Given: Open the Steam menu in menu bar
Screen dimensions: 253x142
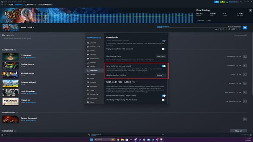Looking at the screenshot, I should pyautogui.click(x=5, y=2).
